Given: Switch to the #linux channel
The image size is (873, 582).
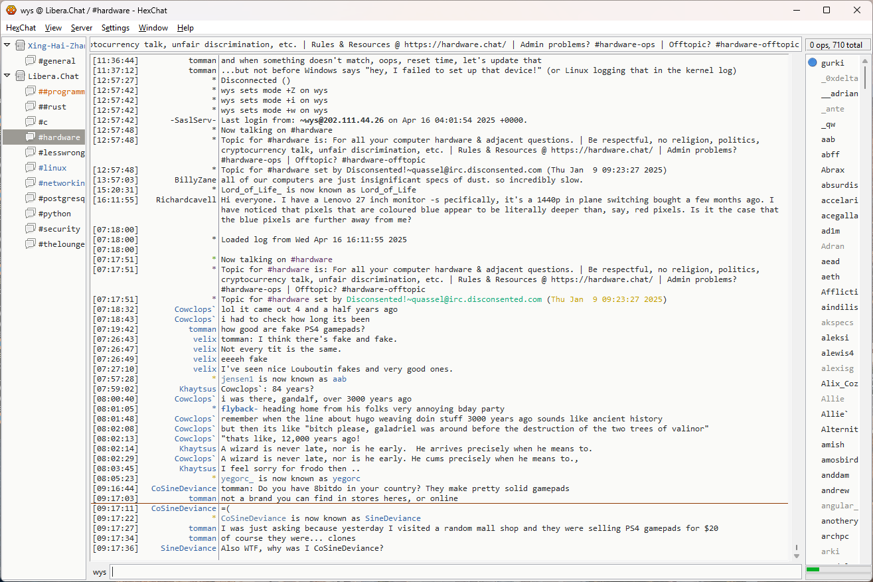Looking at the screenshot, I should click(x=52, y=168).
